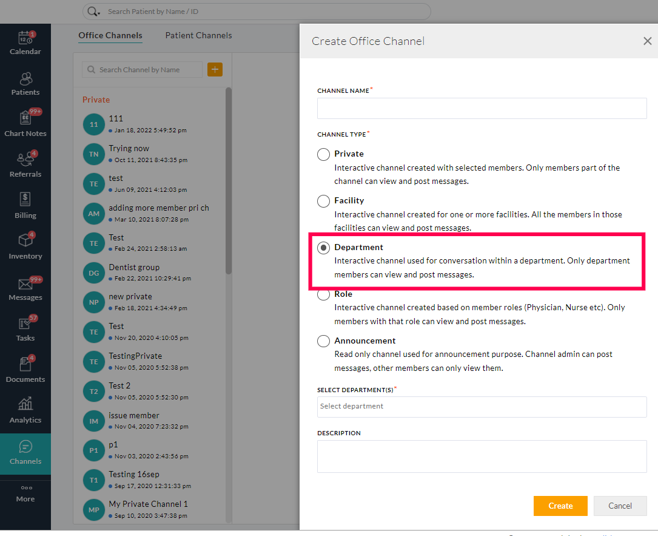Viewport: 658px width, 536px height.
Task: Open Inventory from the sidebar
Action: point(25,242)
